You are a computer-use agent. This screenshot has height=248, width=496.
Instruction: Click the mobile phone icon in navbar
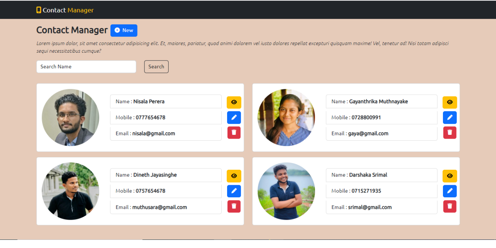(39, 10)
